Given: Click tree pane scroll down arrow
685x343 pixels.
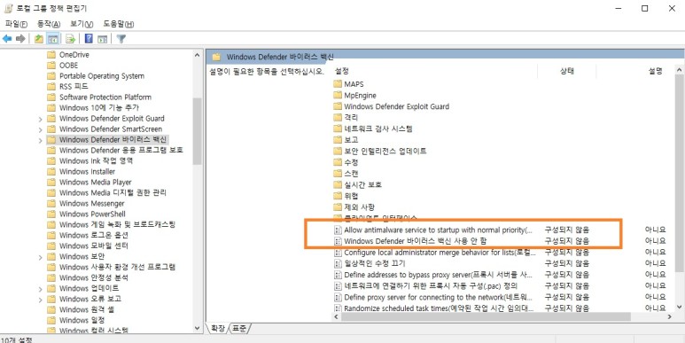Looking at the screenshot, I should 197,328.
